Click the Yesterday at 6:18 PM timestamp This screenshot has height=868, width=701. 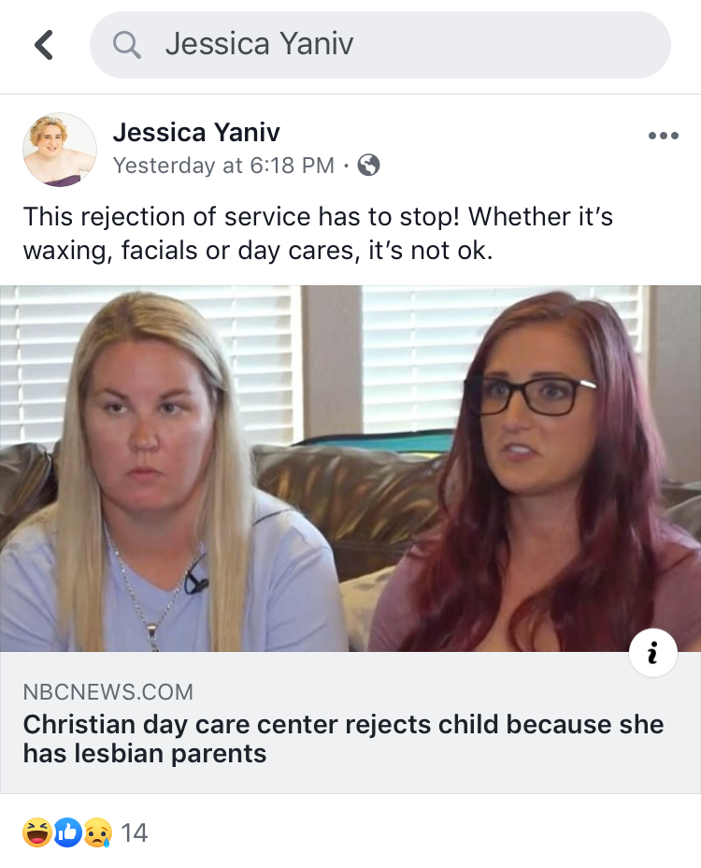click(x=223, y=165)
